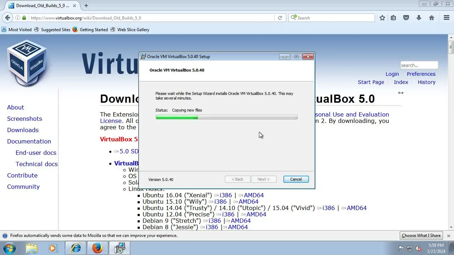Click the Login link

pos(392,74)
